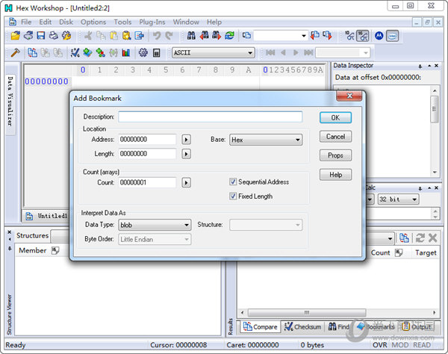
Task: Toggle the Fixed Length checkbox
Action: [x=233, y=196]
